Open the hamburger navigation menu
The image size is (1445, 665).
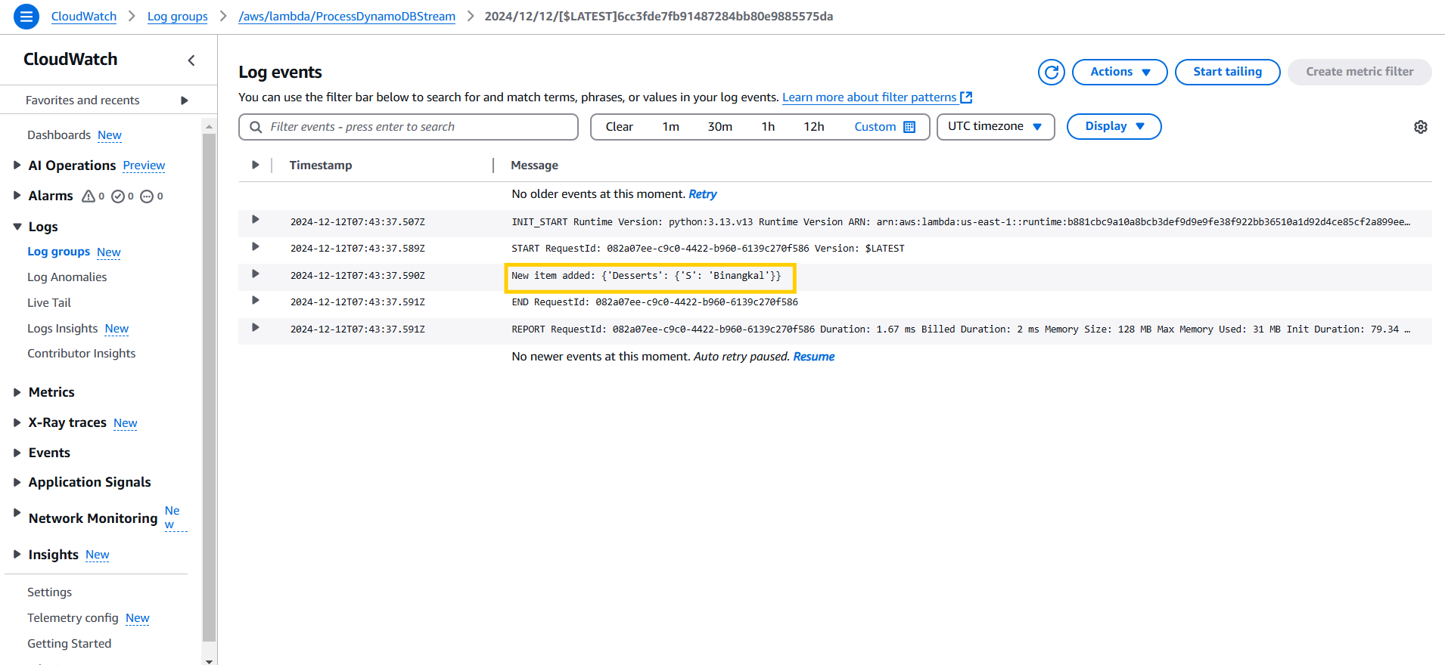(26, 16)
